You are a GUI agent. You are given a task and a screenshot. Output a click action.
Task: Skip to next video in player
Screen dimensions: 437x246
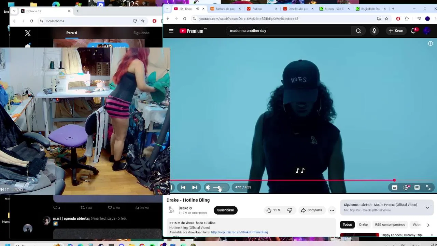click(x=194, y=187)
